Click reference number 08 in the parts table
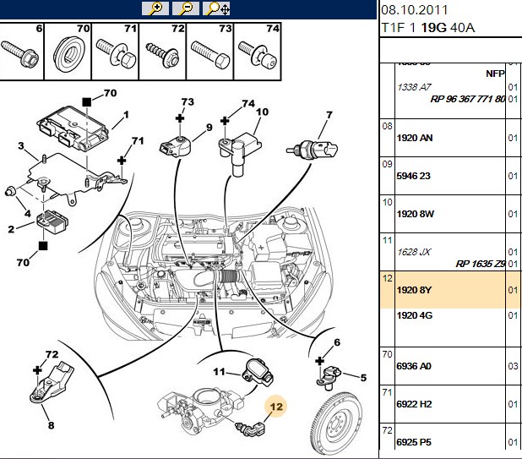The image size is (522, 459). (387, 126)
